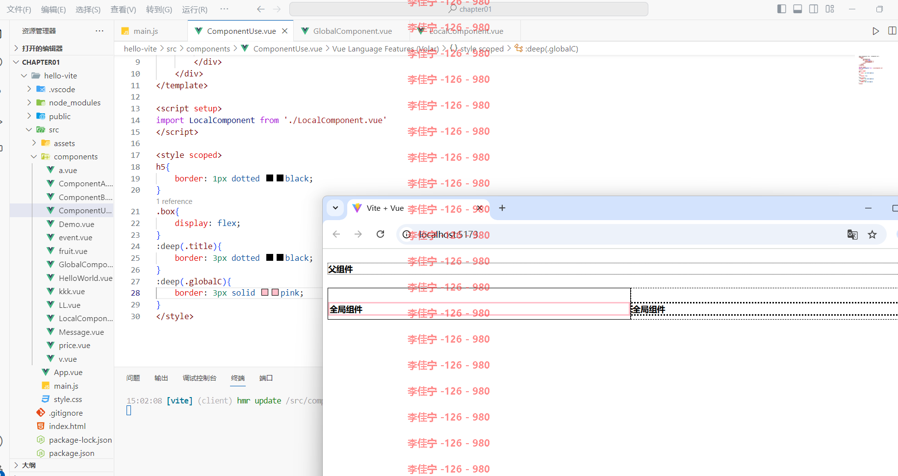Viewport: 898px width, 476px height.
Task: Open .gitignore file
Action: click(x=66, y=413)
